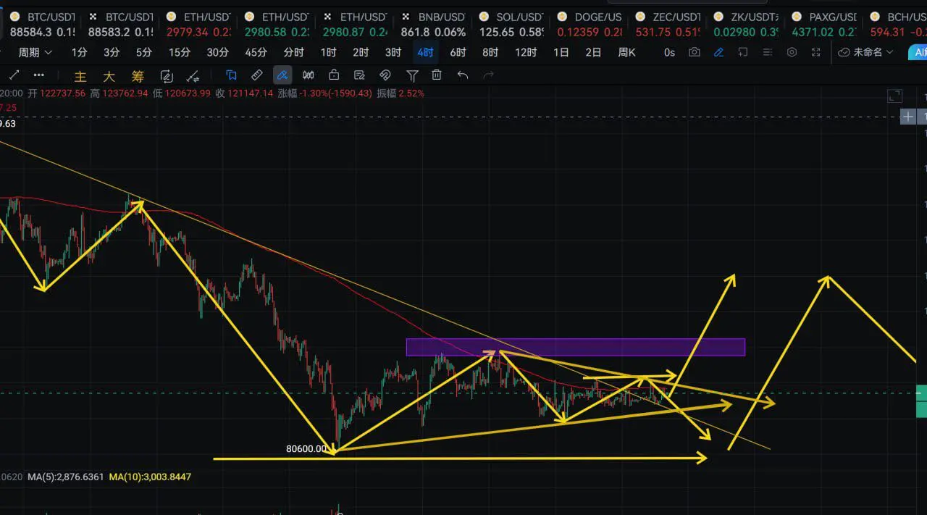Screen dimensions: 927x515
Task: Open chart settings hexagon icon
Action: [792, 52]
